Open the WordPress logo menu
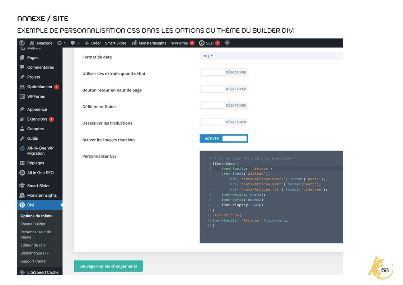Image resolution: width=403 pixels, height=285 pixels. pyautogui.click(x=22, y=43)
